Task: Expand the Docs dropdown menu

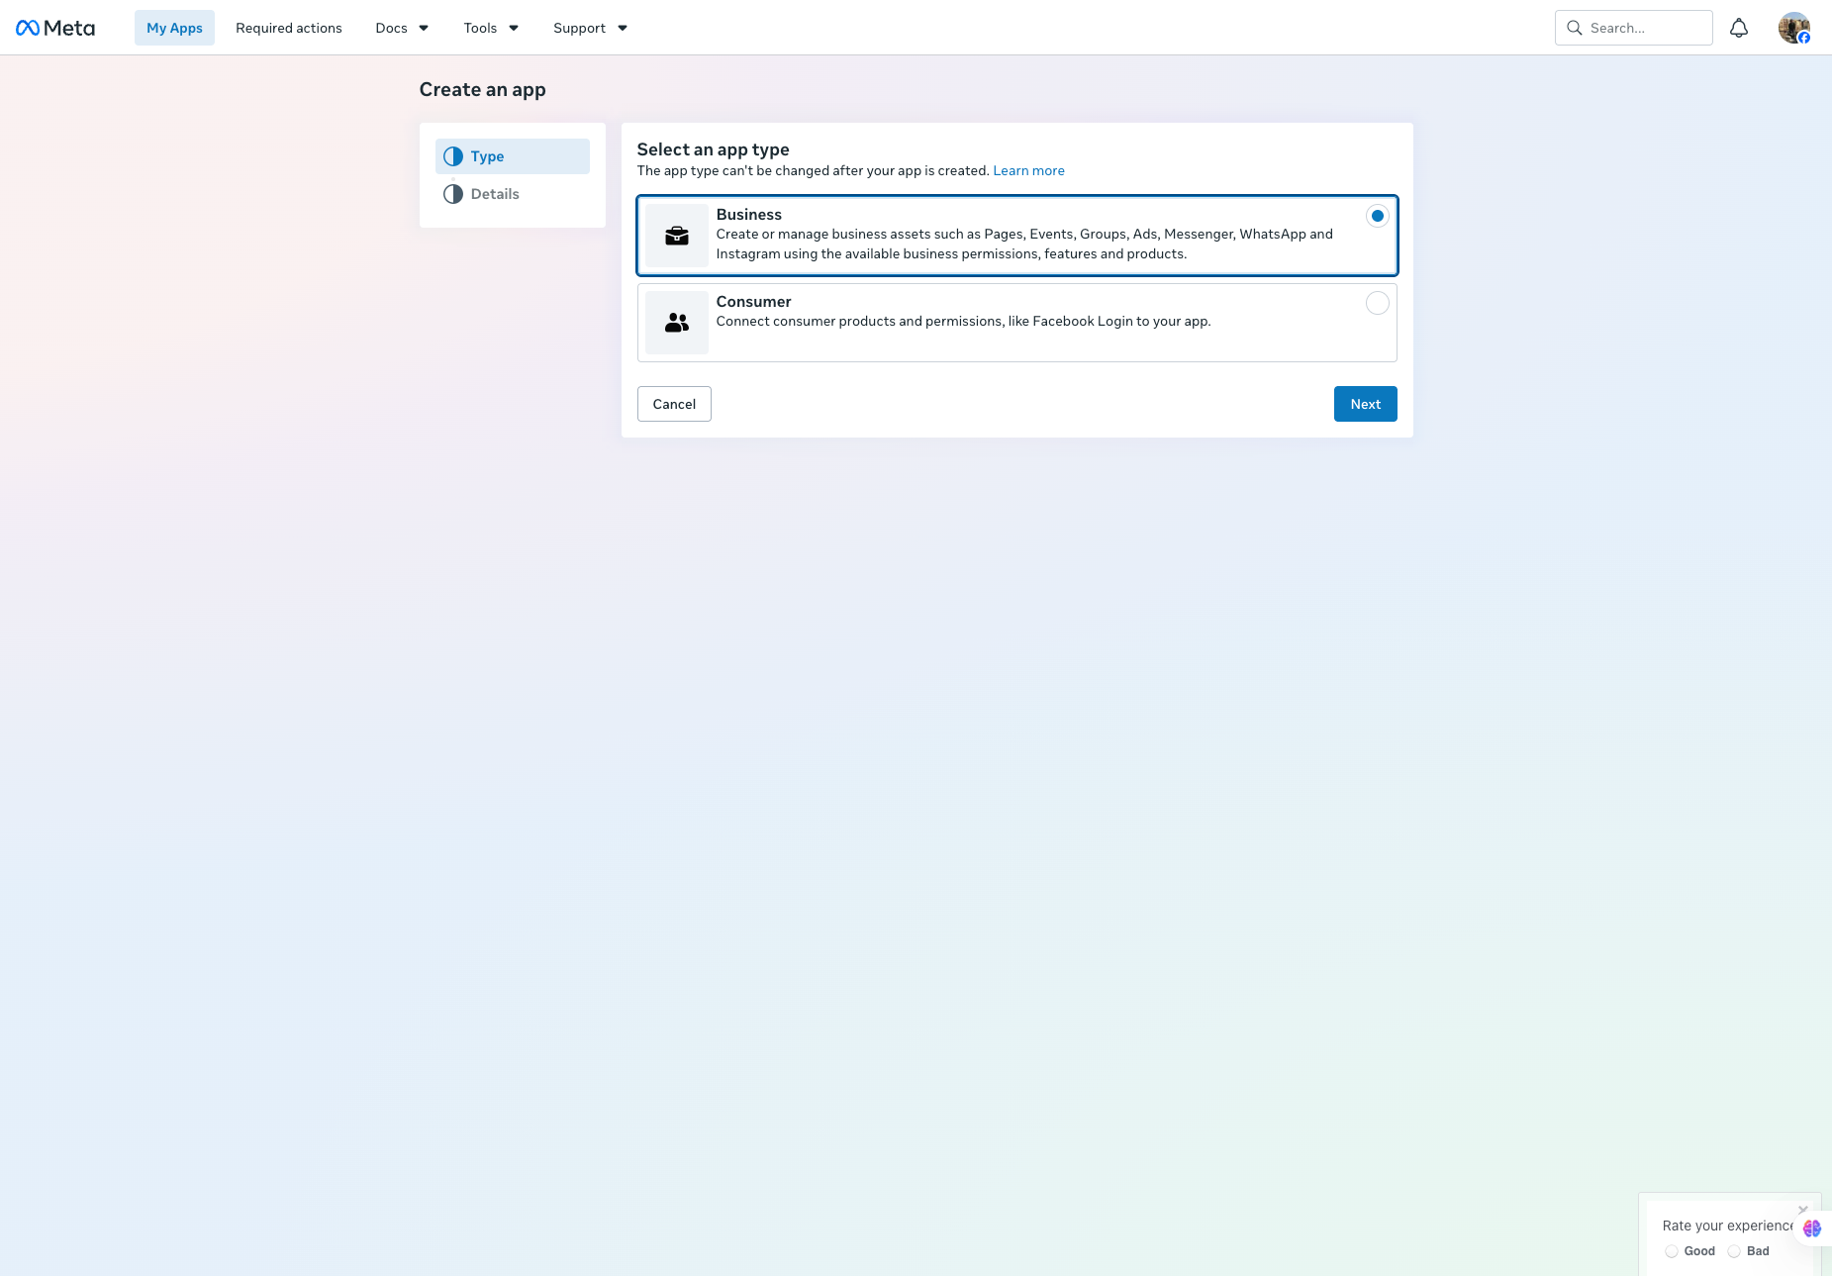Action: [x=402, y=28]
